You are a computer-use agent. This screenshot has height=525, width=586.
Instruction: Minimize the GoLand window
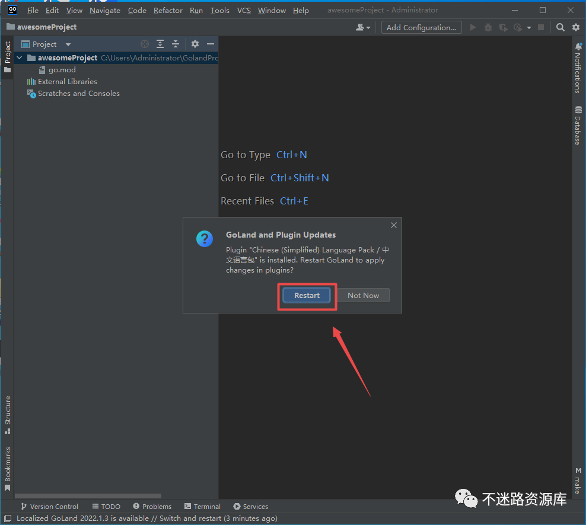click(x=515, y=11)
